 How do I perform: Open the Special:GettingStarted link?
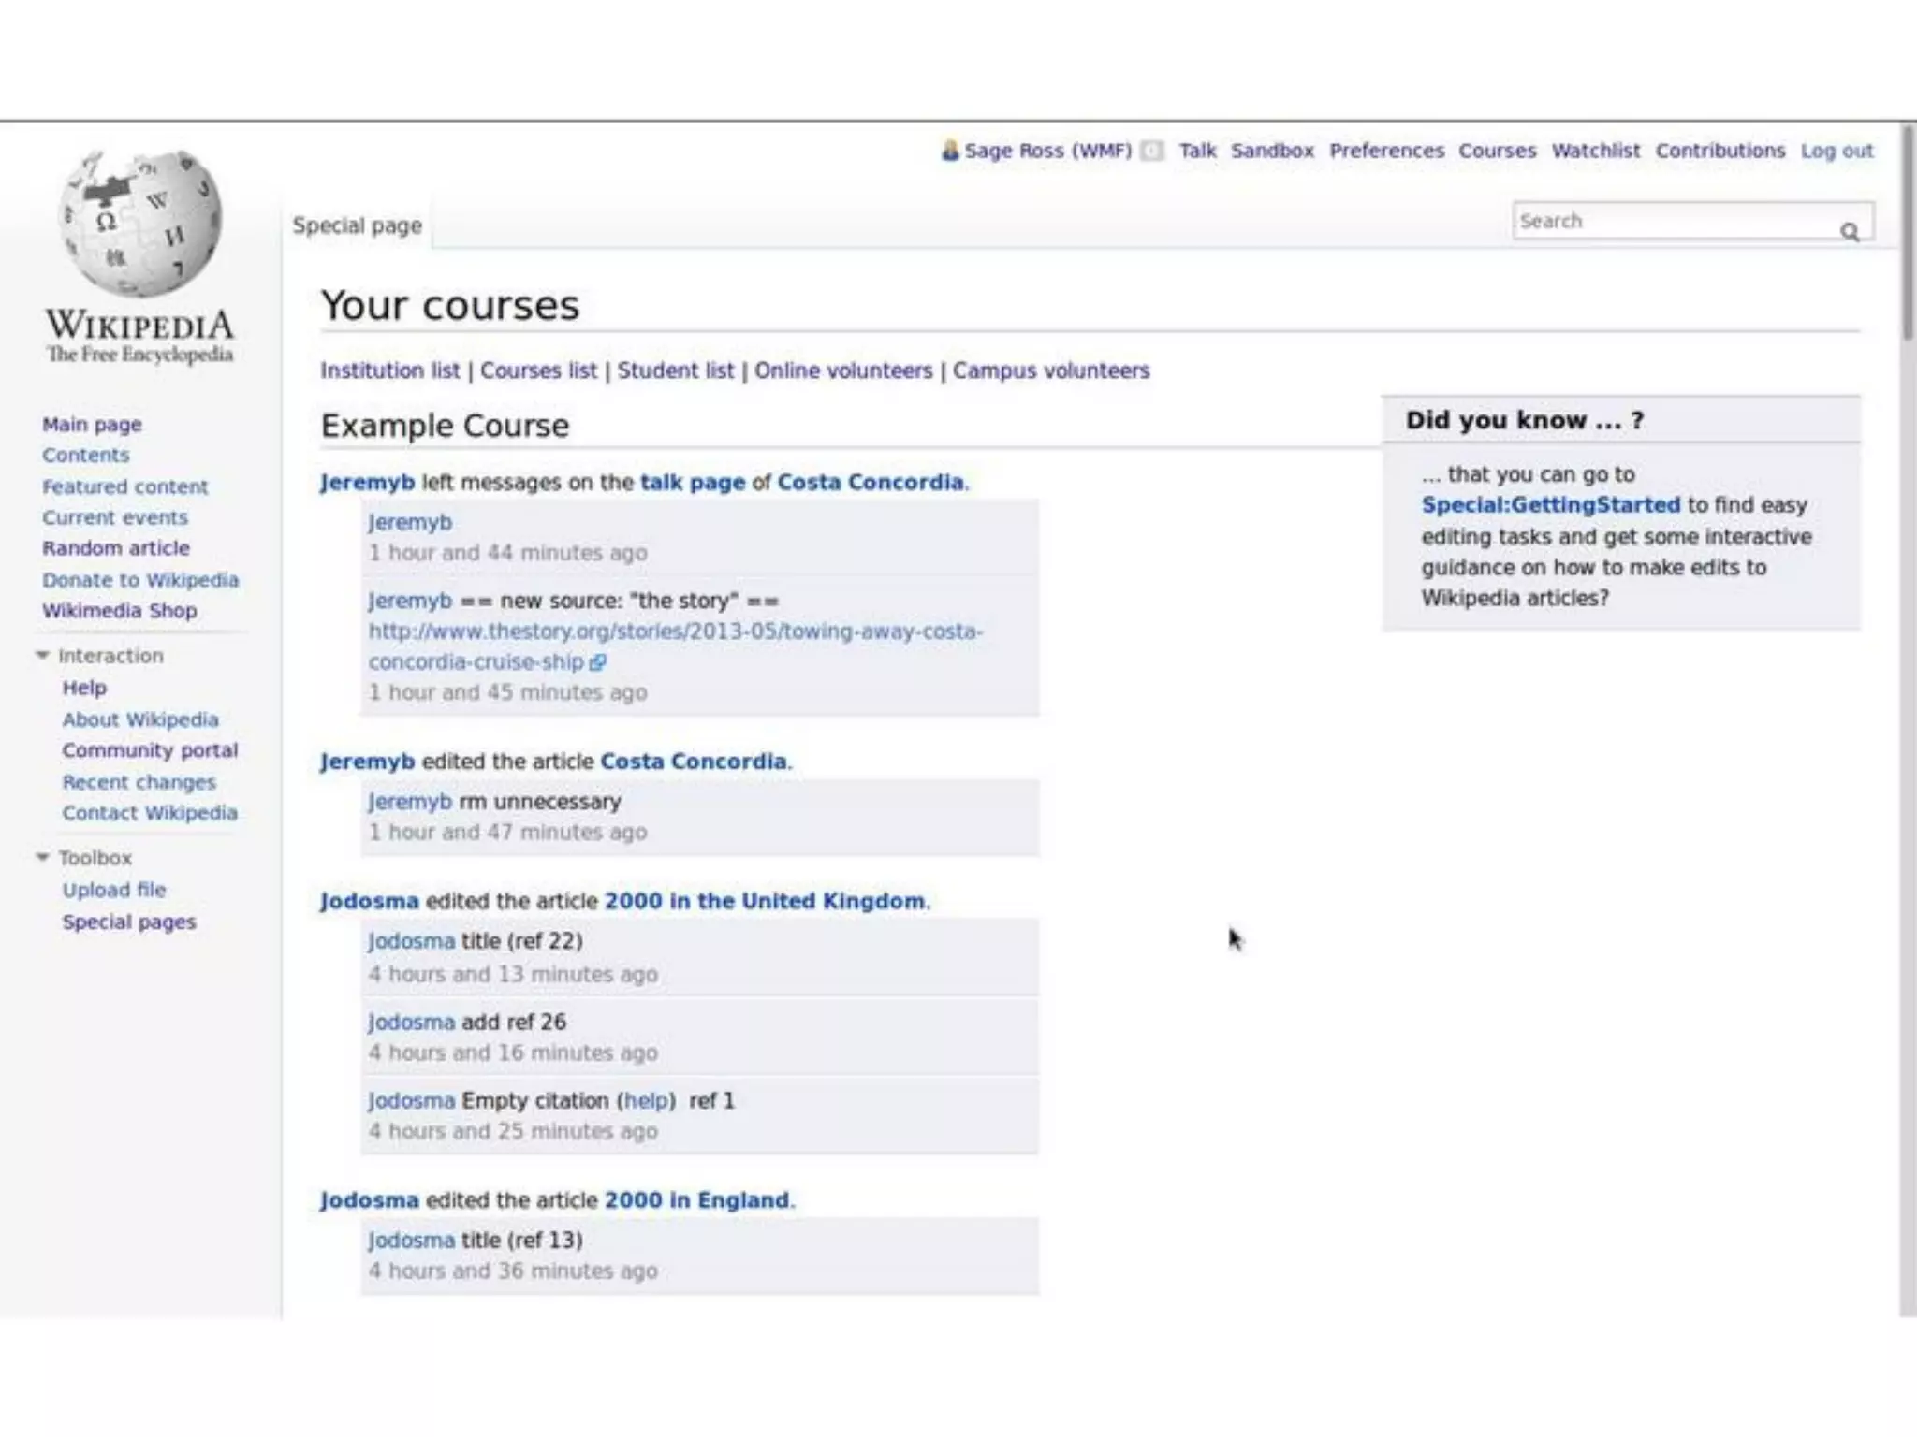pos(1550,505)
